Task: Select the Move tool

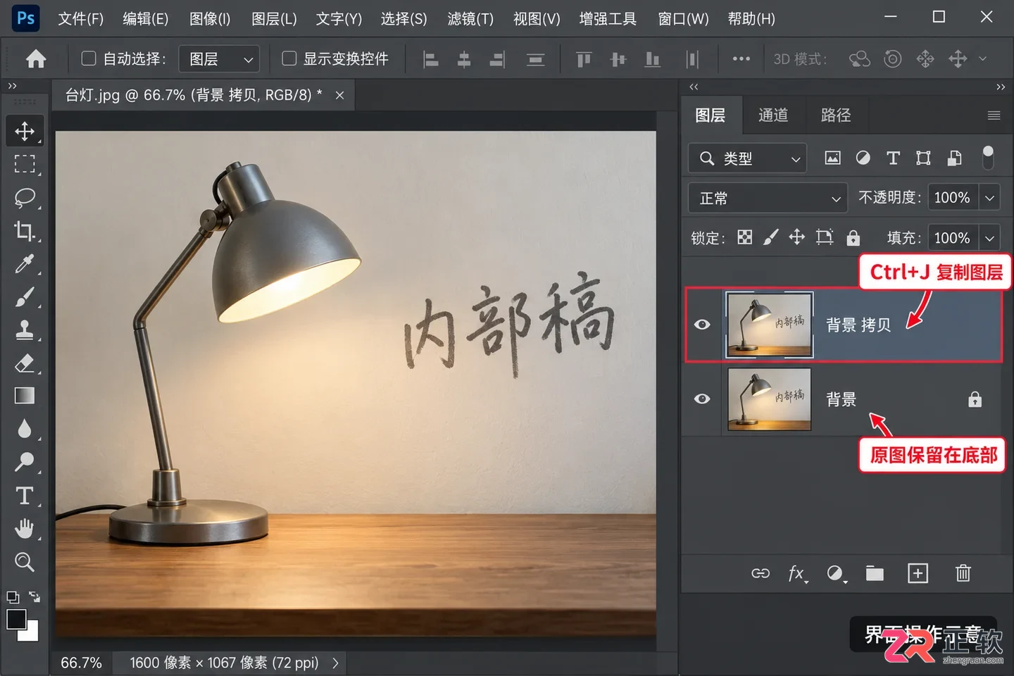Action: [25, 131]
